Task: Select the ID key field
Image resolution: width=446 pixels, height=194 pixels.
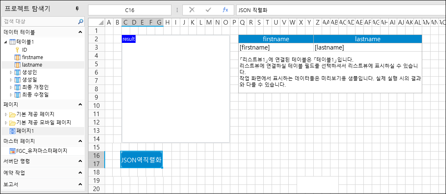Action: coord(25,50)
